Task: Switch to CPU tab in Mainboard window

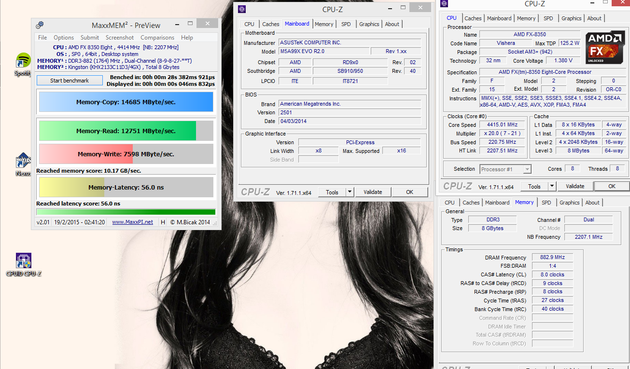Action: tap(249, 24)
